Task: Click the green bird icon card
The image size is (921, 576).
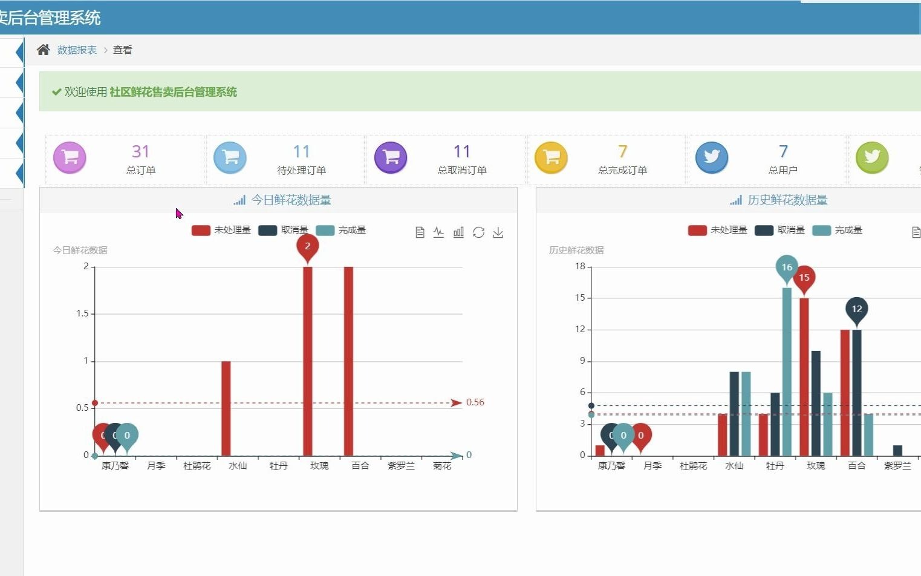Action: click(x=872, y=157)
